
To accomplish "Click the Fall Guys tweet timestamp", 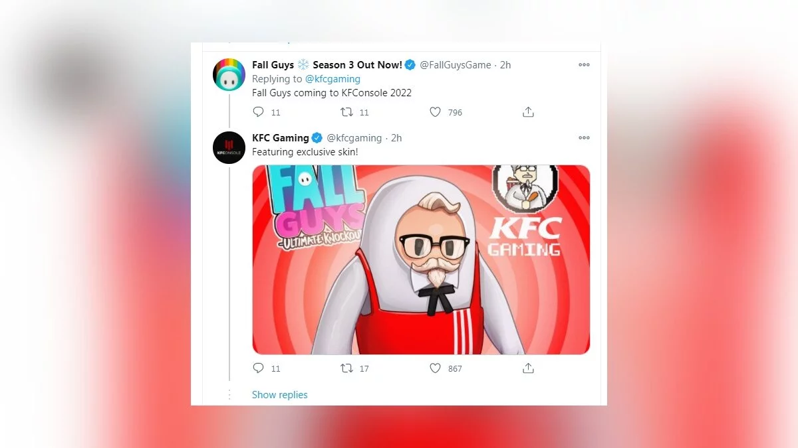I will [x=505, y=65].
